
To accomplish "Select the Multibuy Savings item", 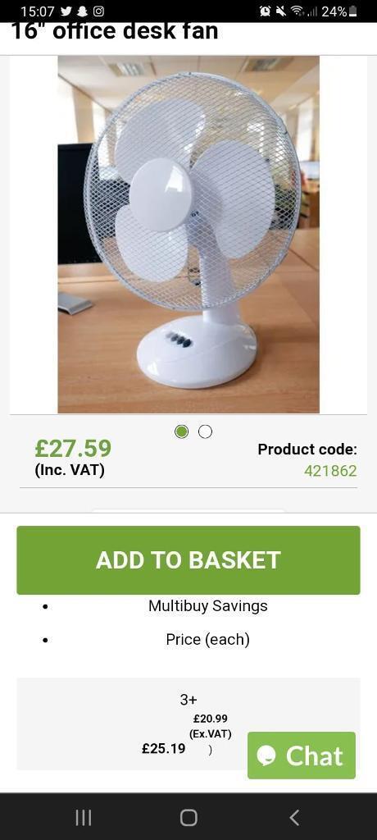I will coord(208,606).
